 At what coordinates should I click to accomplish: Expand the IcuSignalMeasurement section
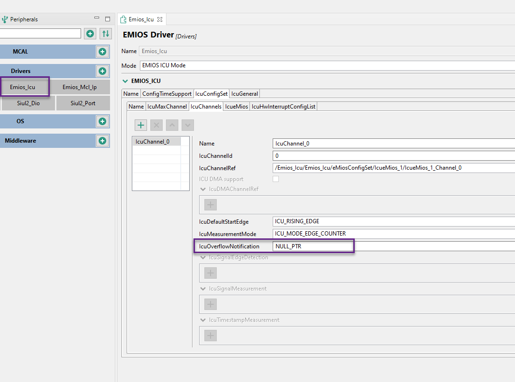click(x=202, y=289)
